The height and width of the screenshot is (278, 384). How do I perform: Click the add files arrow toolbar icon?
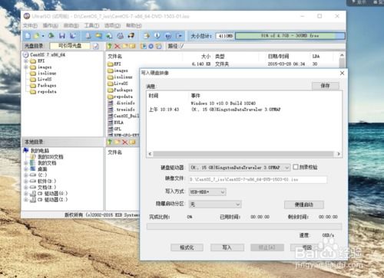click(147, 36)
